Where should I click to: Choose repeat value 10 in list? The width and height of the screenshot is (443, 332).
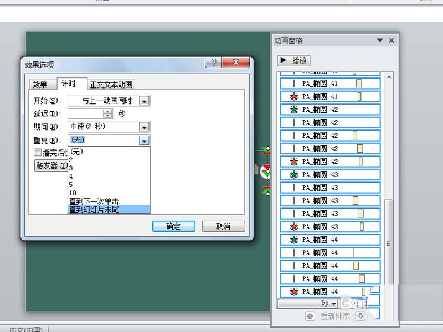tap(109, 193)
